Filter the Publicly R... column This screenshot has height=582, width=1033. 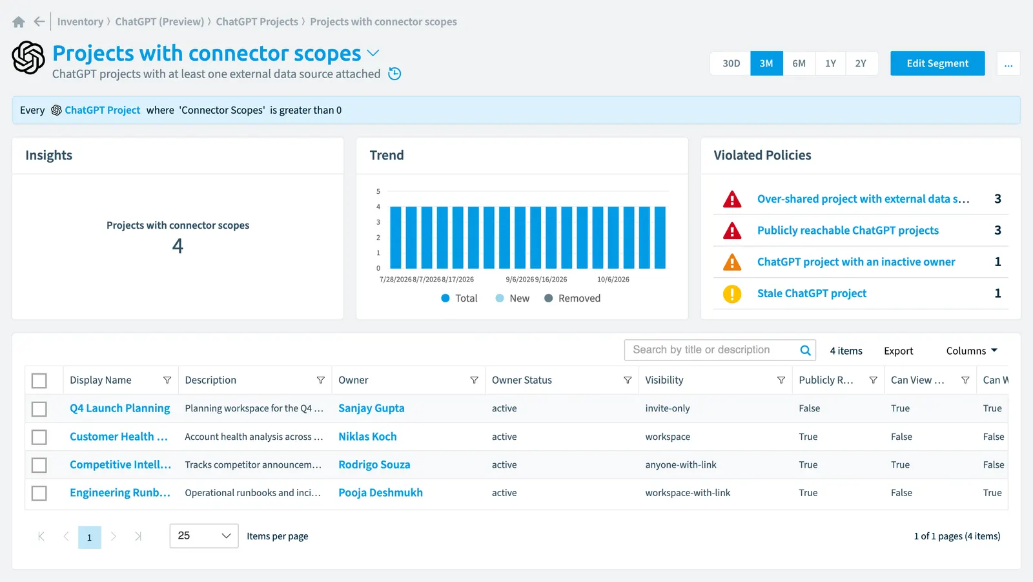coord(873,380)
